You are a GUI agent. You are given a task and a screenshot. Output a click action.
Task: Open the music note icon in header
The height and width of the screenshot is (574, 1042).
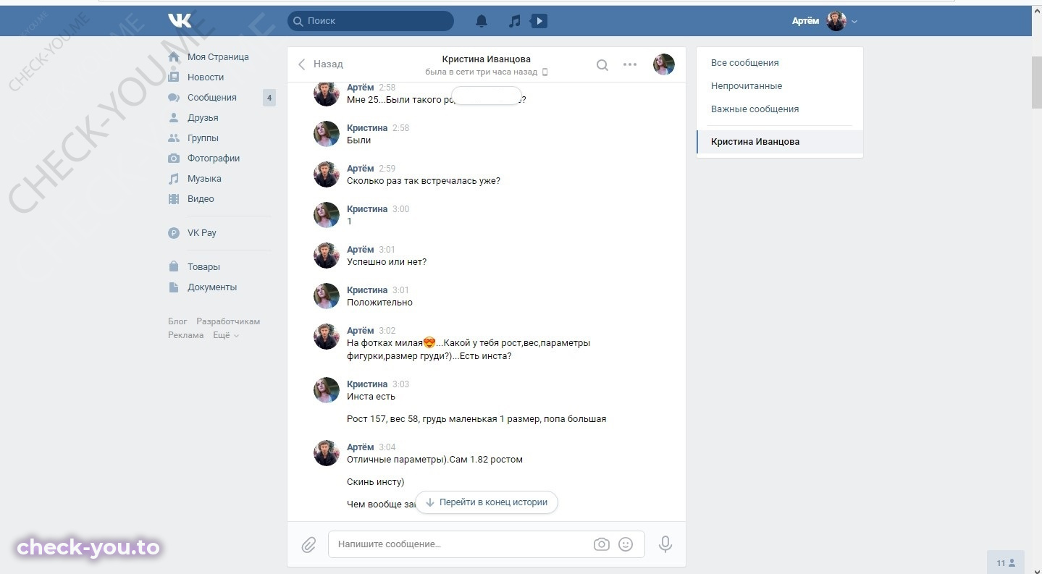515,22
